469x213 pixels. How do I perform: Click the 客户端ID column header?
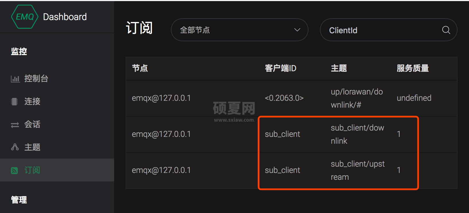[x=280, y=68]
